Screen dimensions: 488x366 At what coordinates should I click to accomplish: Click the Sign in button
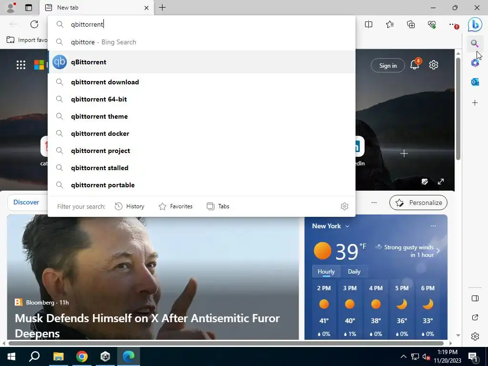pos(388,65)
